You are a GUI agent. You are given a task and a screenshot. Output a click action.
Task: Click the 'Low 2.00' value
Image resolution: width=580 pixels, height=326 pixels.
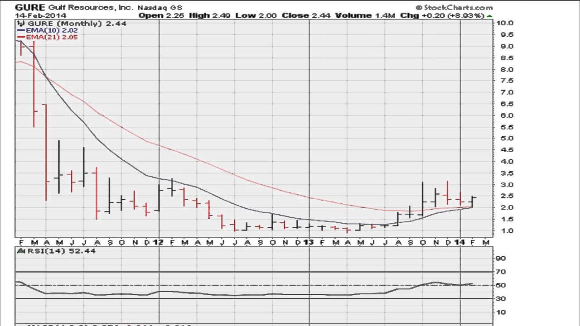coord(256,15)
